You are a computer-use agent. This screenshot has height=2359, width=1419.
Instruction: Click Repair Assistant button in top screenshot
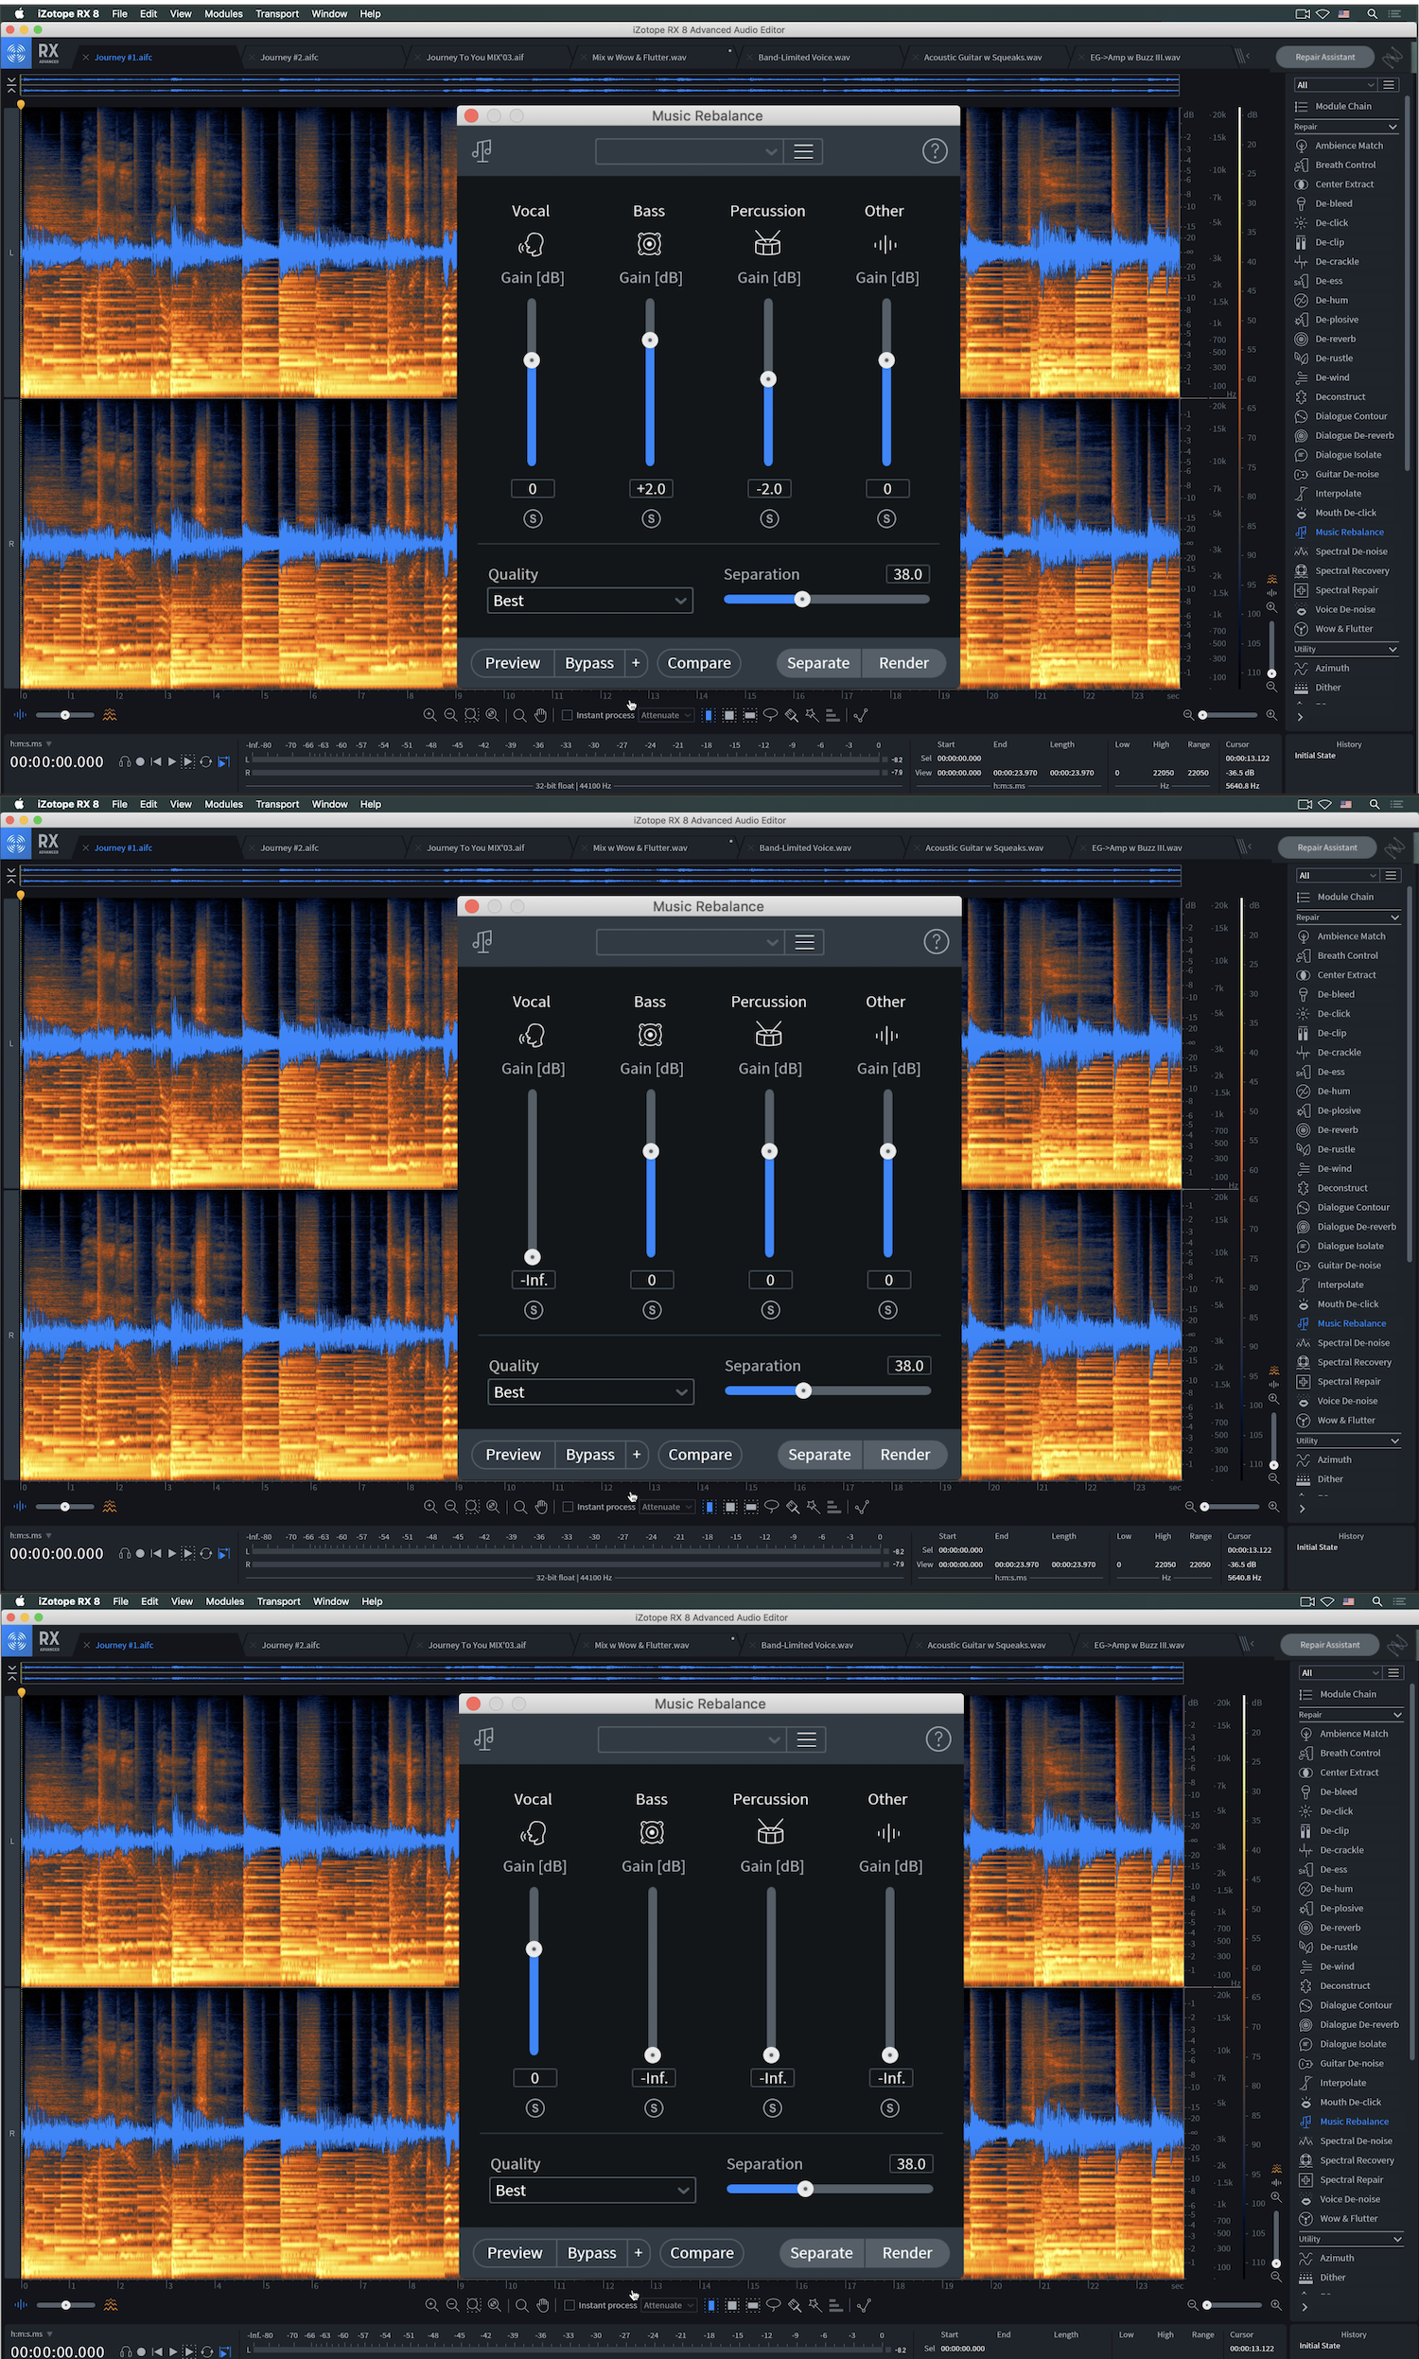pyautogui.click(x=1325, y=58)
